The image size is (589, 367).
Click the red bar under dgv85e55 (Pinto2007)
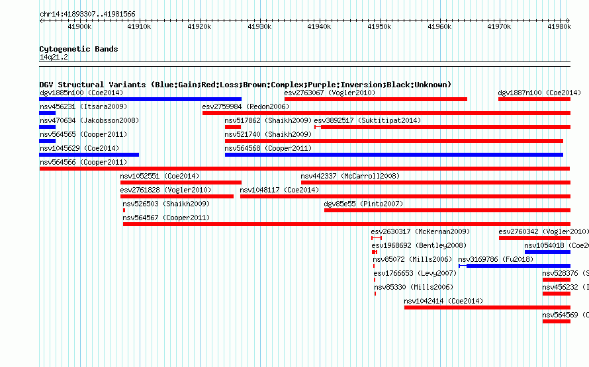[447, 210]
